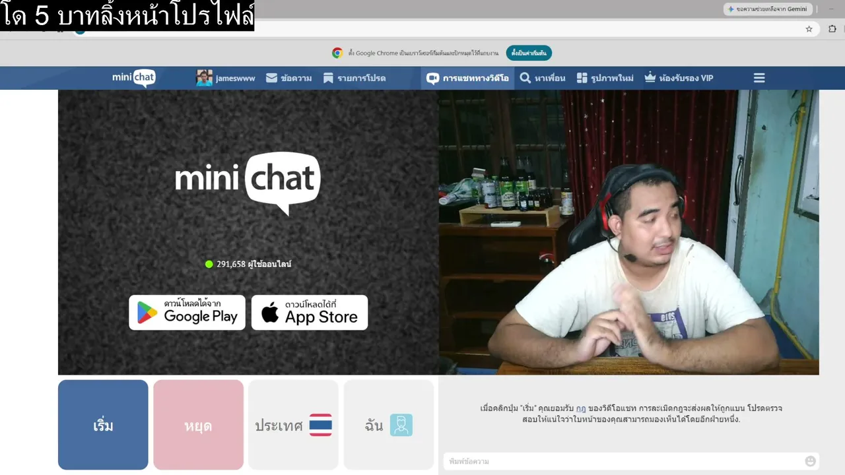Click the minichat logo in the navigation bar

(x=134, y=78)
